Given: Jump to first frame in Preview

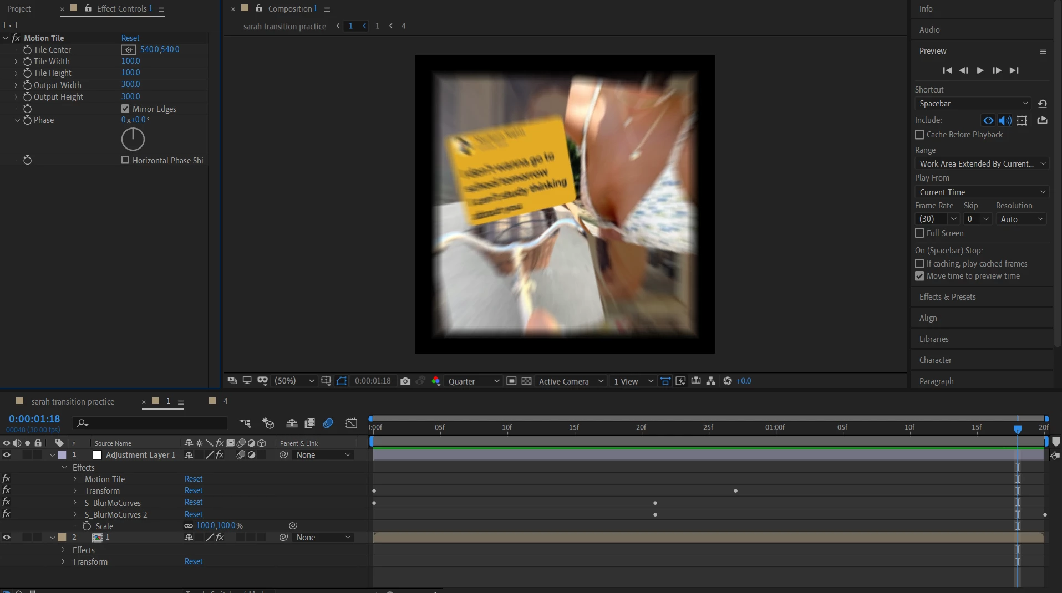Looking at the screenshot, I should pos(947,70).
